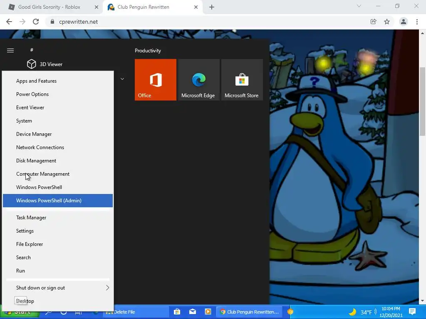Open a new Chrome tab

212,7
